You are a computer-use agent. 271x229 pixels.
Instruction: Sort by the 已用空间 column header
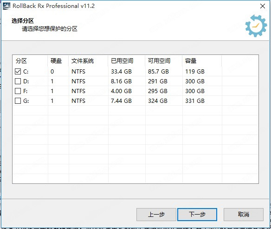coord(127,61)
